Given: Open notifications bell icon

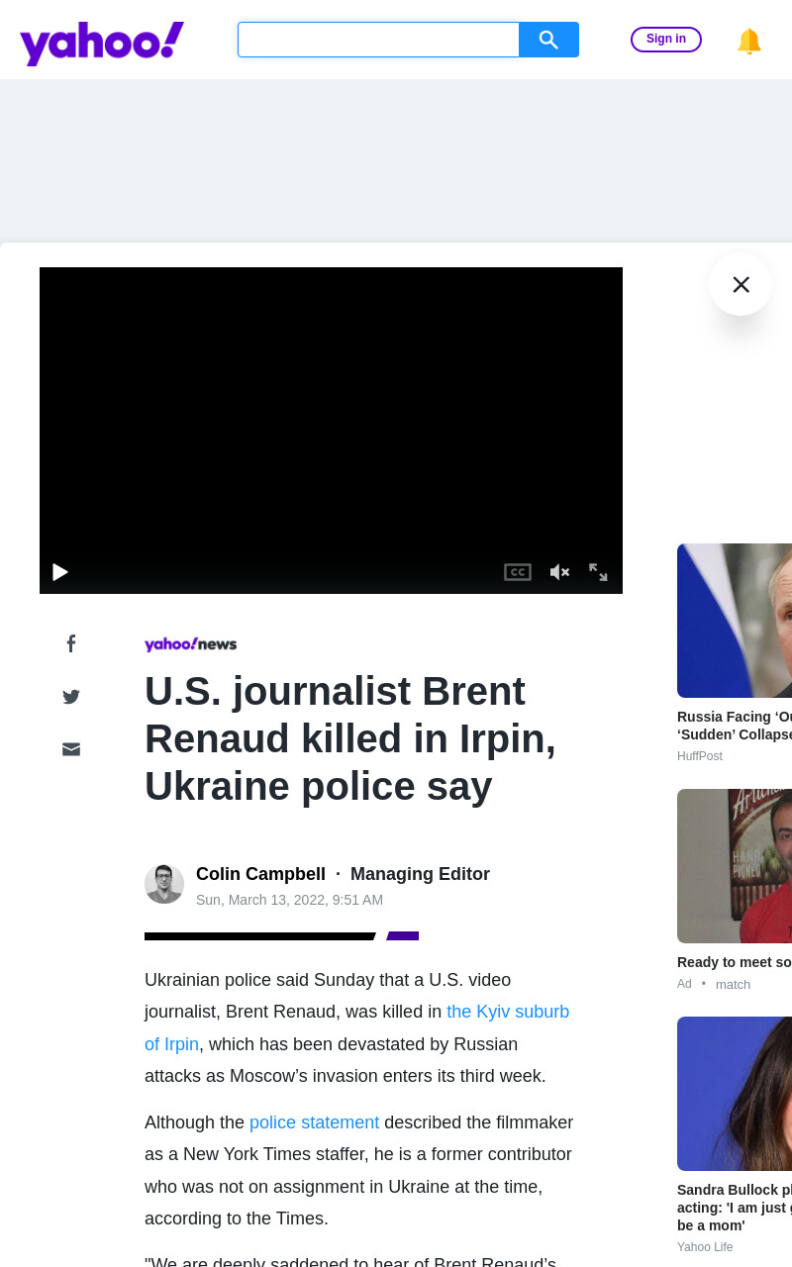Looking at the screenshot, I should pyautogui.click(x=749, y=41).
